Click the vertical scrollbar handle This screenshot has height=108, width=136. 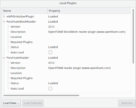coord(133,36)
